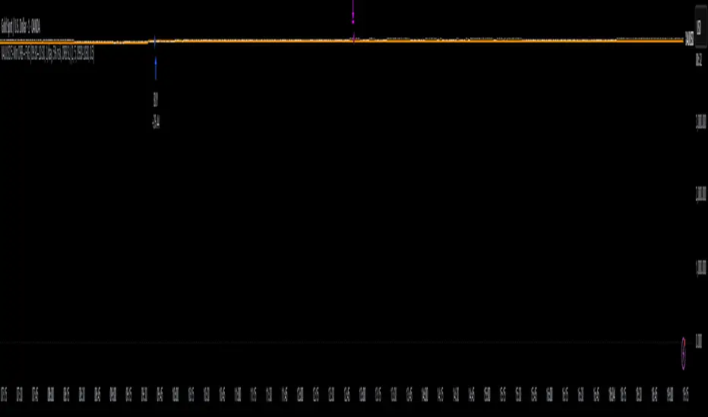Viewport: 708px width, 417px height.
Task: Click the negative value label below the blue arrow
Action: [x=156, y=122]
